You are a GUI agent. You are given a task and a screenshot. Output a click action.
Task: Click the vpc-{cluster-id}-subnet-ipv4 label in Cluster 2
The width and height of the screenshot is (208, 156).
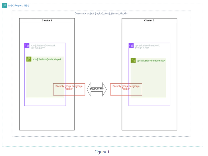pyautogui.click(x=151, y=60)
